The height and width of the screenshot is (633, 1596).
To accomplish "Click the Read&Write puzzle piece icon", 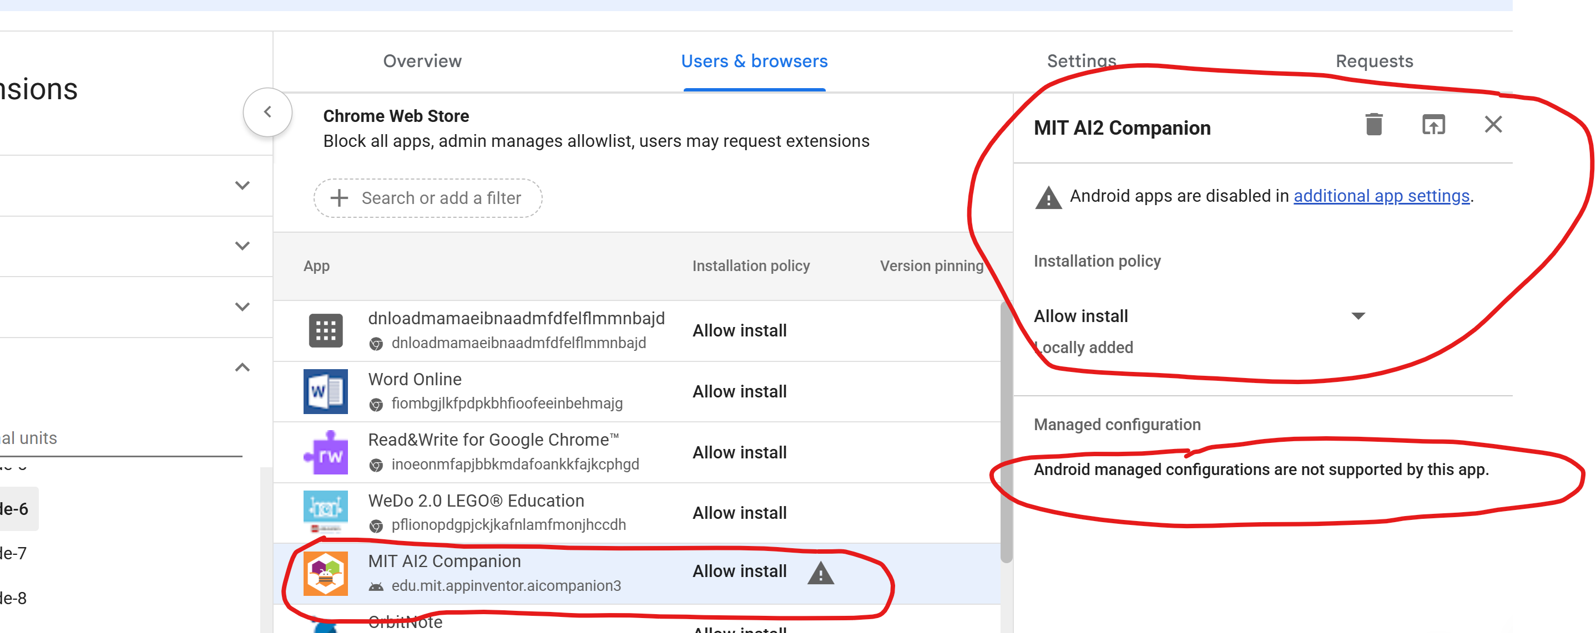I will coord(325,452).
